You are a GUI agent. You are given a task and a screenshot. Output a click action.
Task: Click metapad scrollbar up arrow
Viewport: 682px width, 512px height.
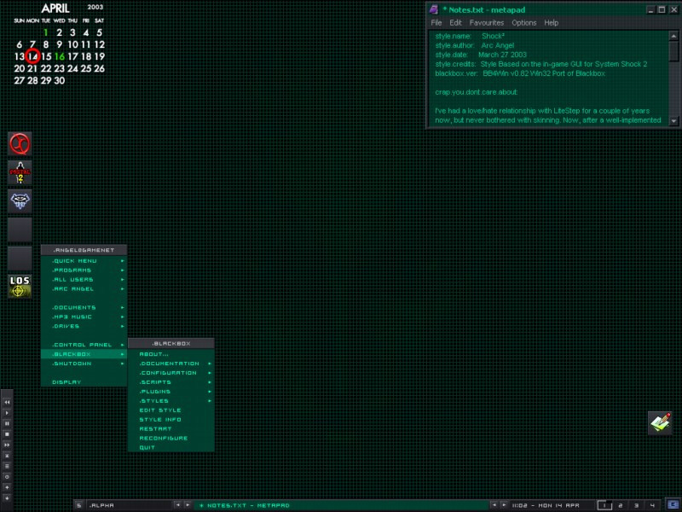[x=673, y=36]
